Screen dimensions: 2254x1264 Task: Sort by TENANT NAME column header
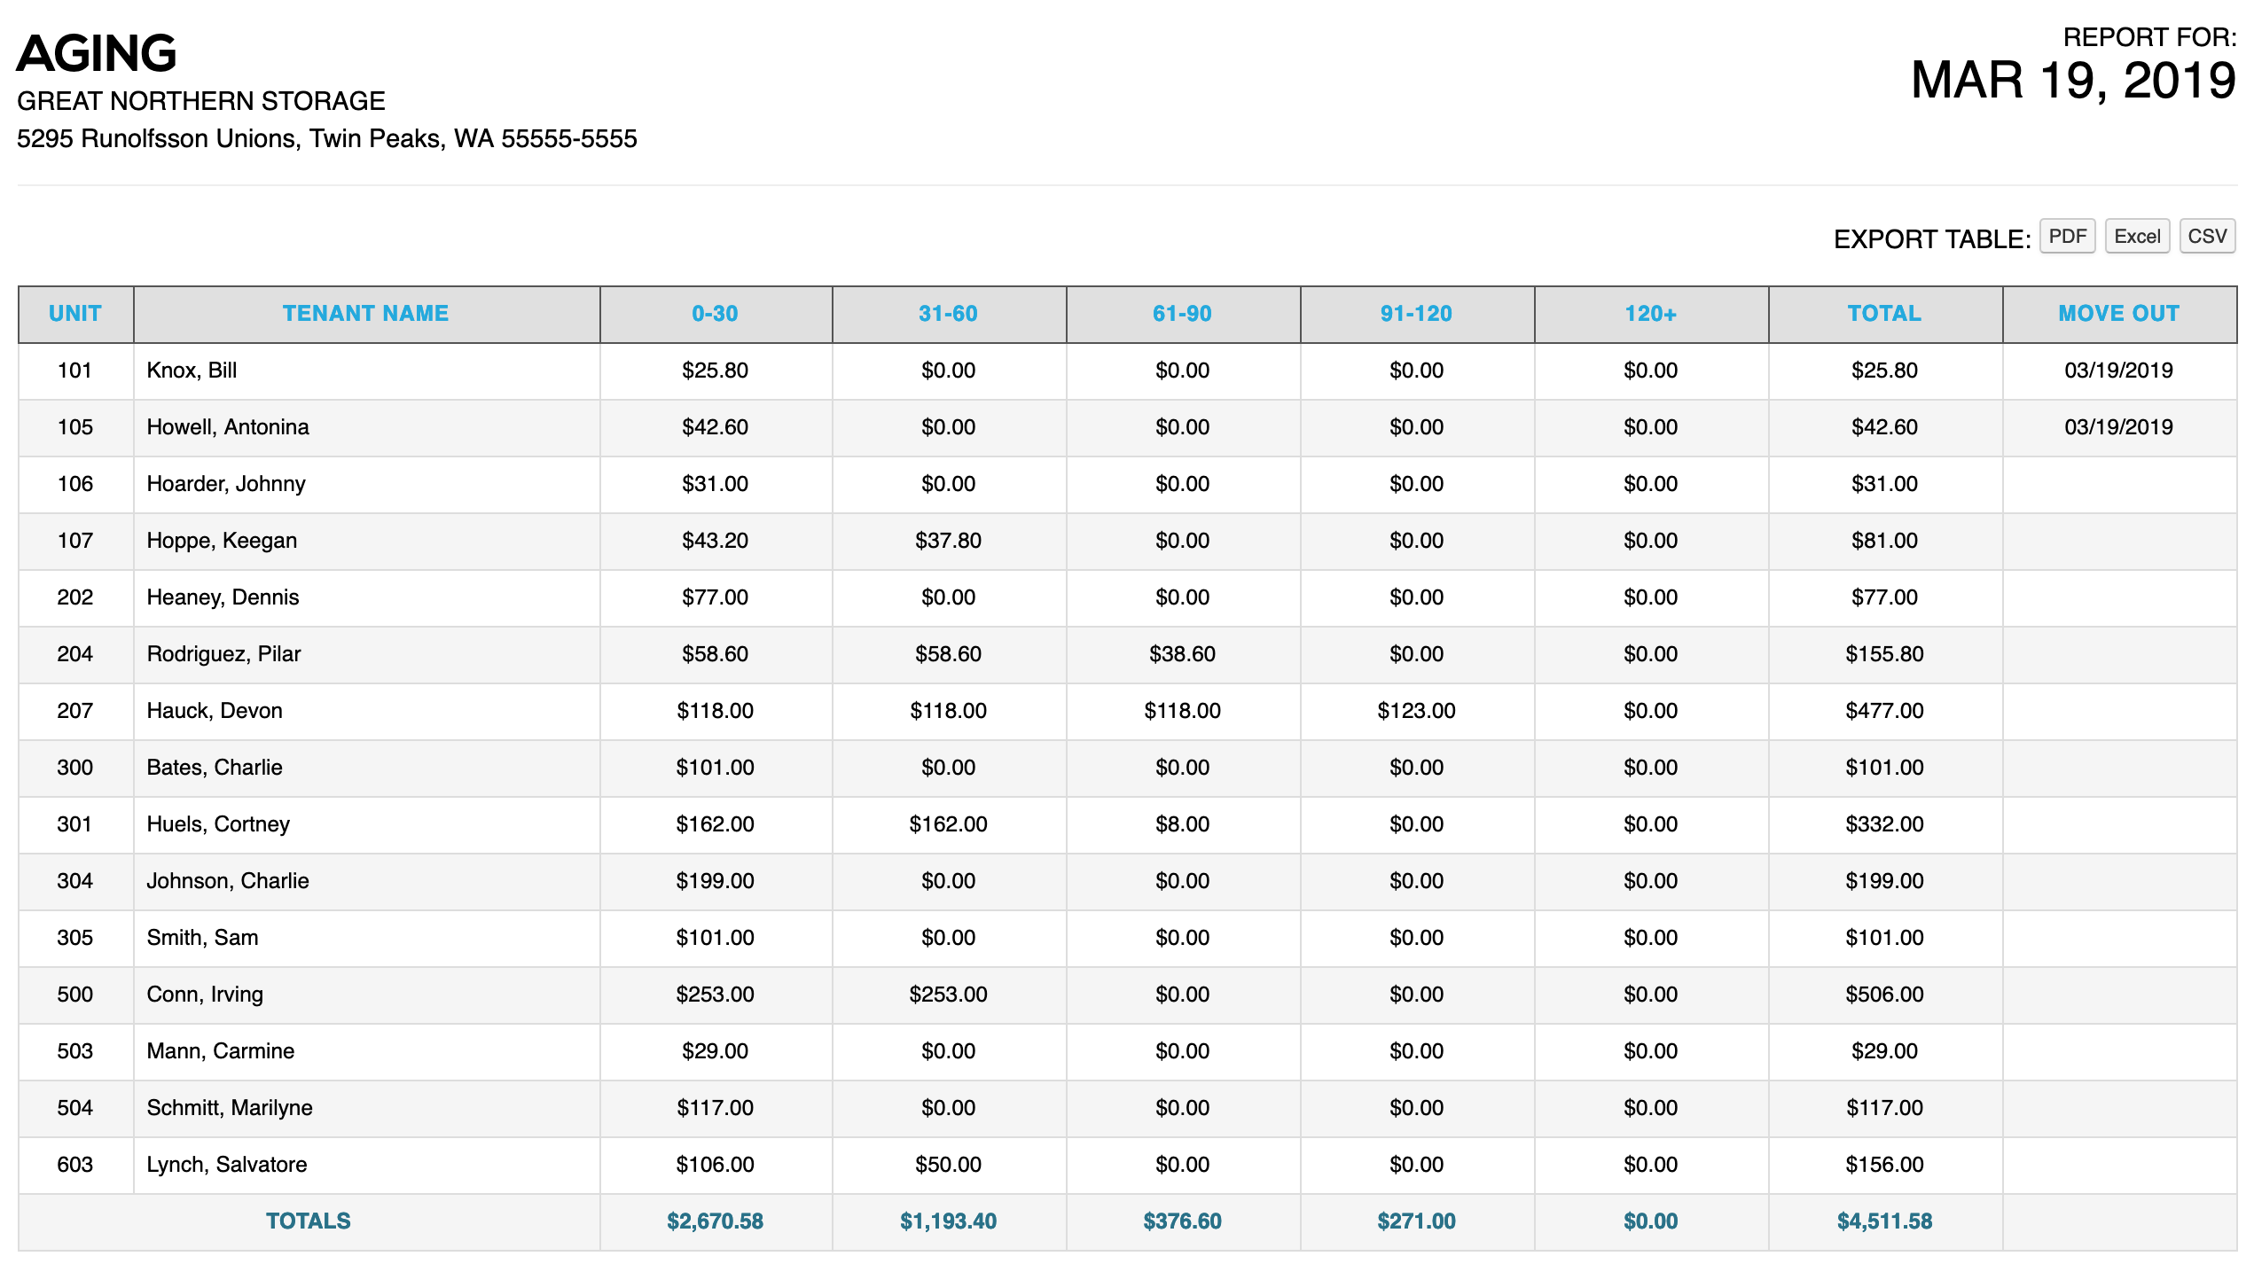point(365,314)
